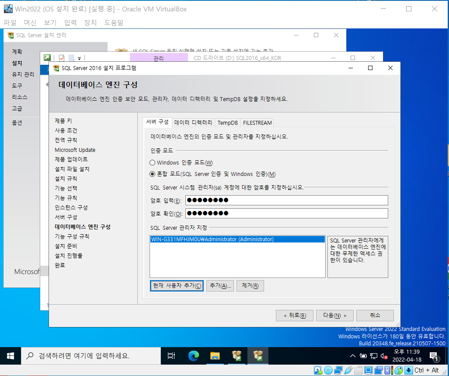Click the power plug tray icon

[x=363, y=356]
